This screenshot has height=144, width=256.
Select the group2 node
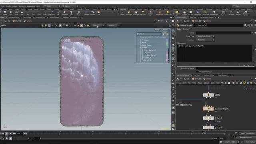coord(208,128)
